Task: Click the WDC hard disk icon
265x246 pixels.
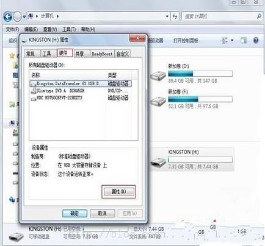Action: click(x=34, y=99)
